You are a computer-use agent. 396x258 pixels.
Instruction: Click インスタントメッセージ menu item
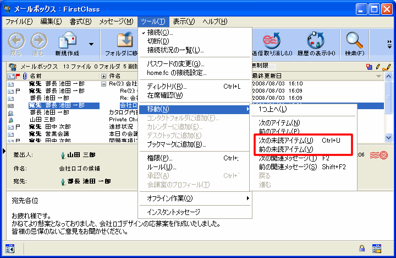click(173, 212)
